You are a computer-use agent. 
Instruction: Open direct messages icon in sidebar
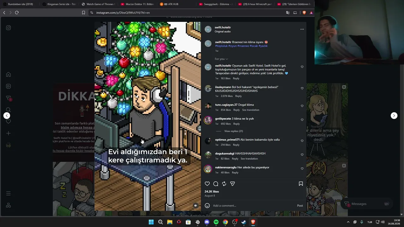point(9,98)
